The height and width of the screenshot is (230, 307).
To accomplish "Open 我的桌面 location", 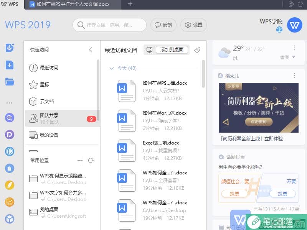I will coord(62,212).
